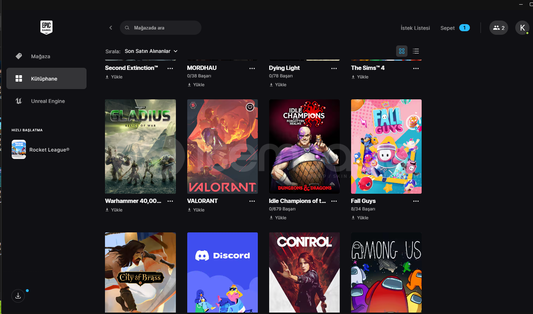Click Yükle under Second Extinction
The width and height of the screenshot is (533, 314).
[114, 77]
